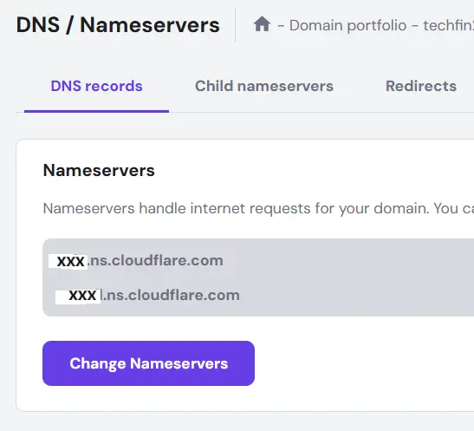Viewport: 474px width, 431px height.
Task: Click the nameservers description sentence
Action: point(258,208)
